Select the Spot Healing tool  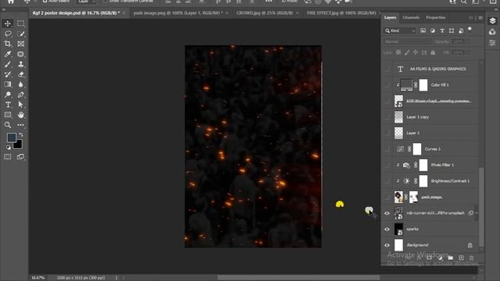tap(21, 54)
